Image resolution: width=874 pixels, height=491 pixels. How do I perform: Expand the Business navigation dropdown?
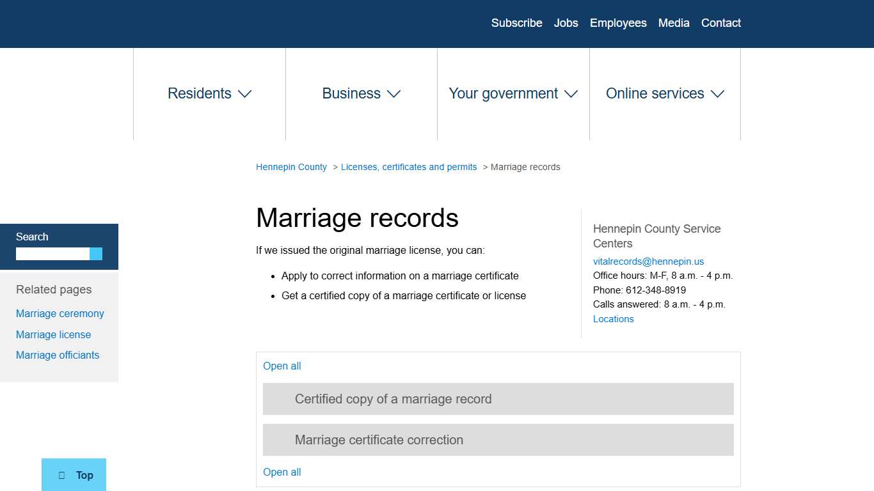tap(361, 93)
